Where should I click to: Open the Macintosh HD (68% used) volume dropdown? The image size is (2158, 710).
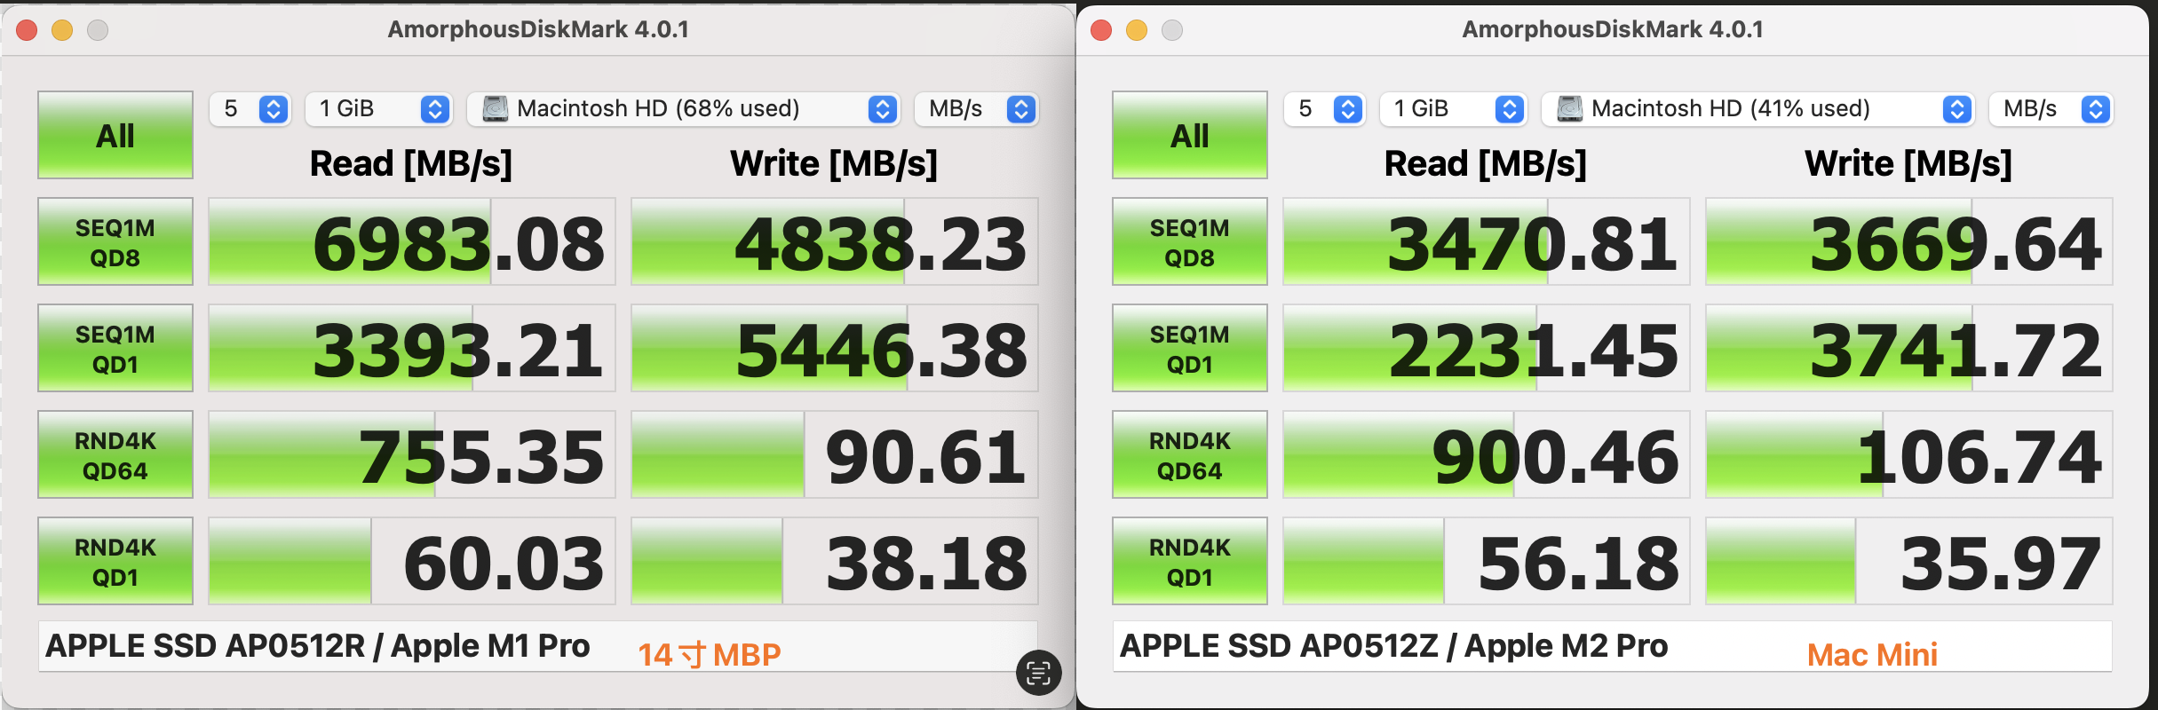[684, 109]
